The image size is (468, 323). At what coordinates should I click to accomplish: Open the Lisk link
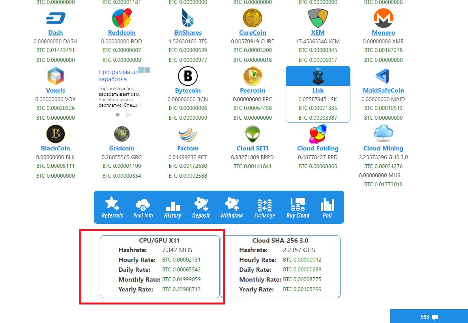[318, 90]
